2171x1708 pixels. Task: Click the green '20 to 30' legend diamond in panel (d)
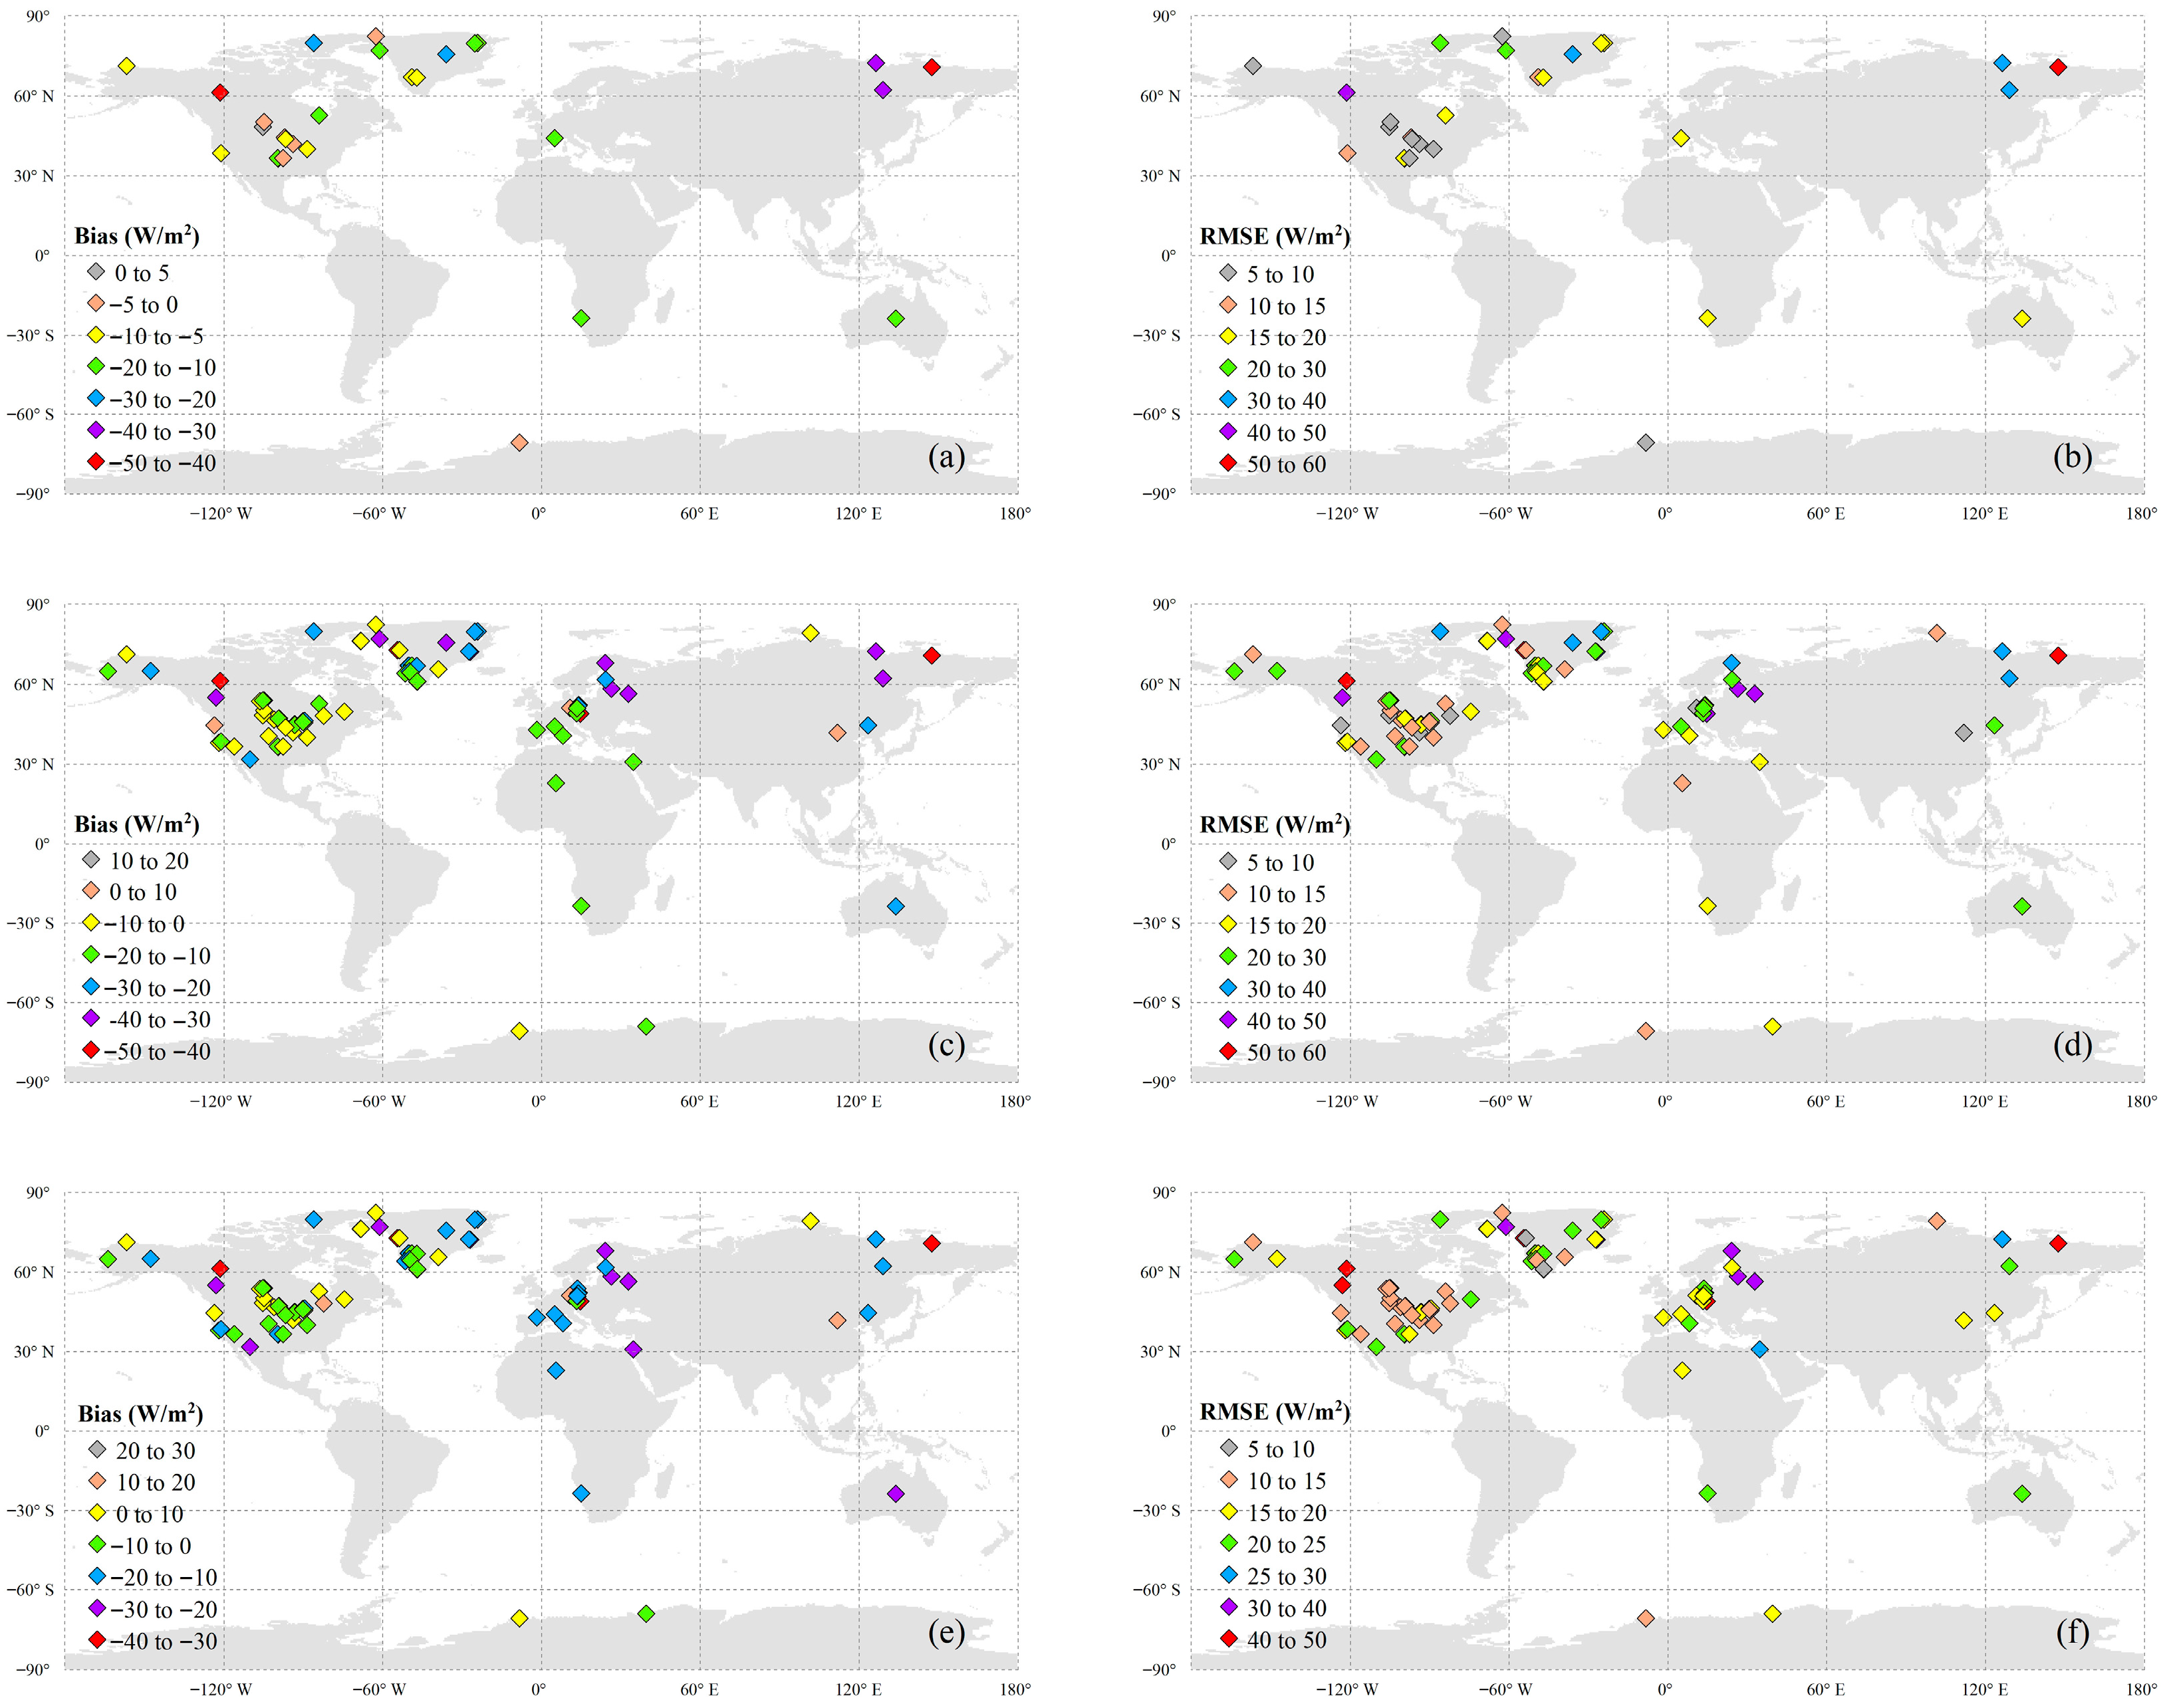1228,956
